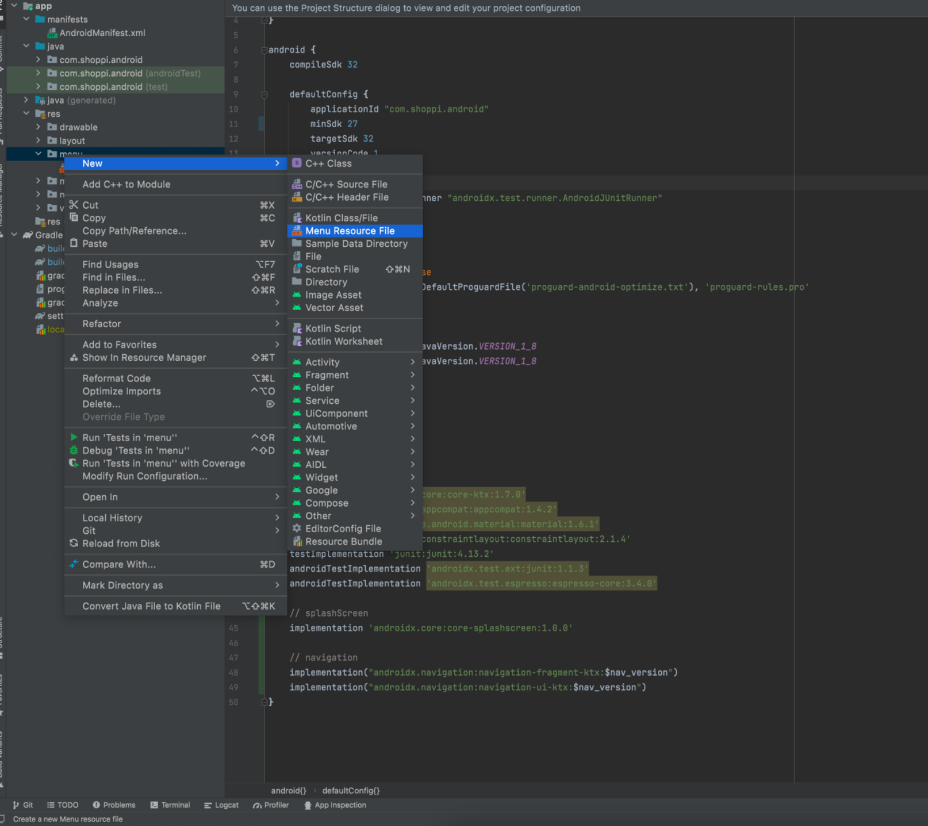This screenshot has height=826, width=928.
Task: Click the Project Structure notification banner
Action: tap(576, 8)
